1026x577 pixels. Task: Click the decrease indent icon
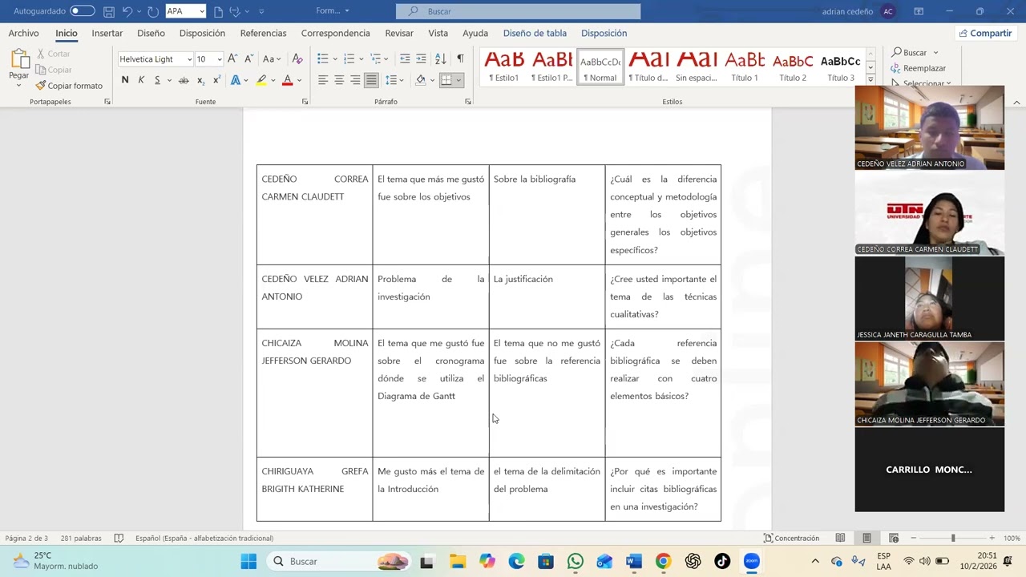[x=405, y=59]
